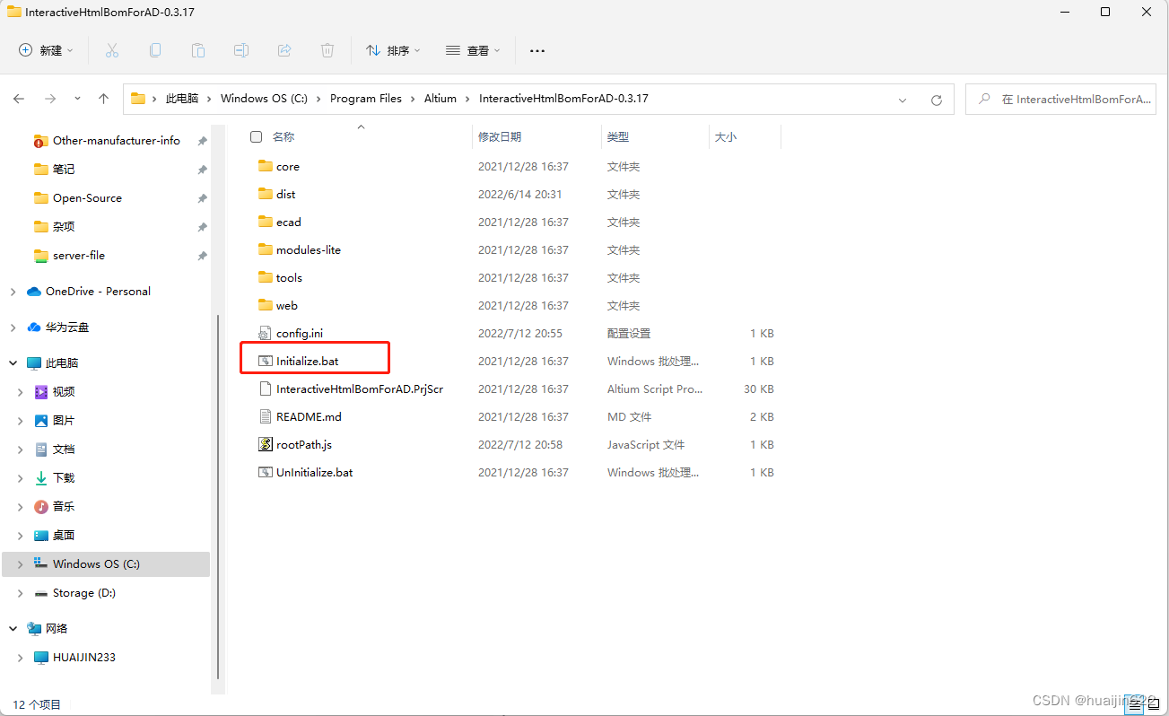Viewport: 1169px width, 716px height.
Task: Unpin Other-manufacturer-info using its pin icon
Action: click(202, 141)
